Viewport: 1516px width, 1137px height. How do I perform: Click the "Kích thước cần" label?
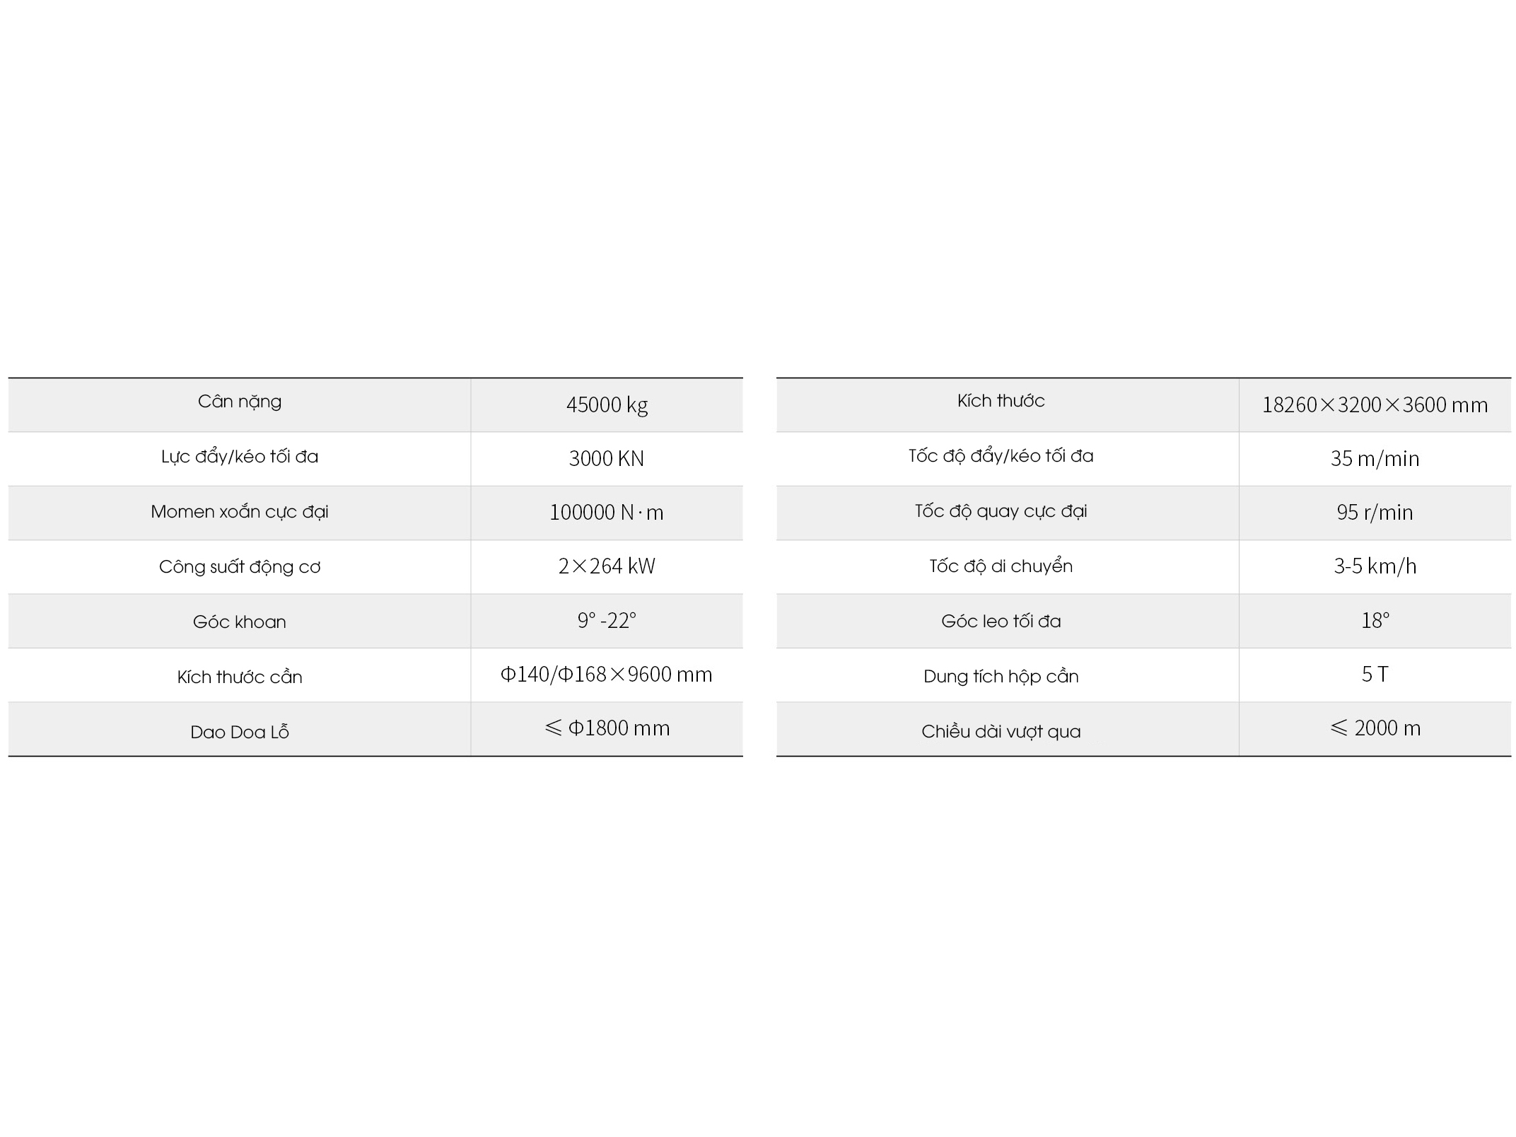239,677
